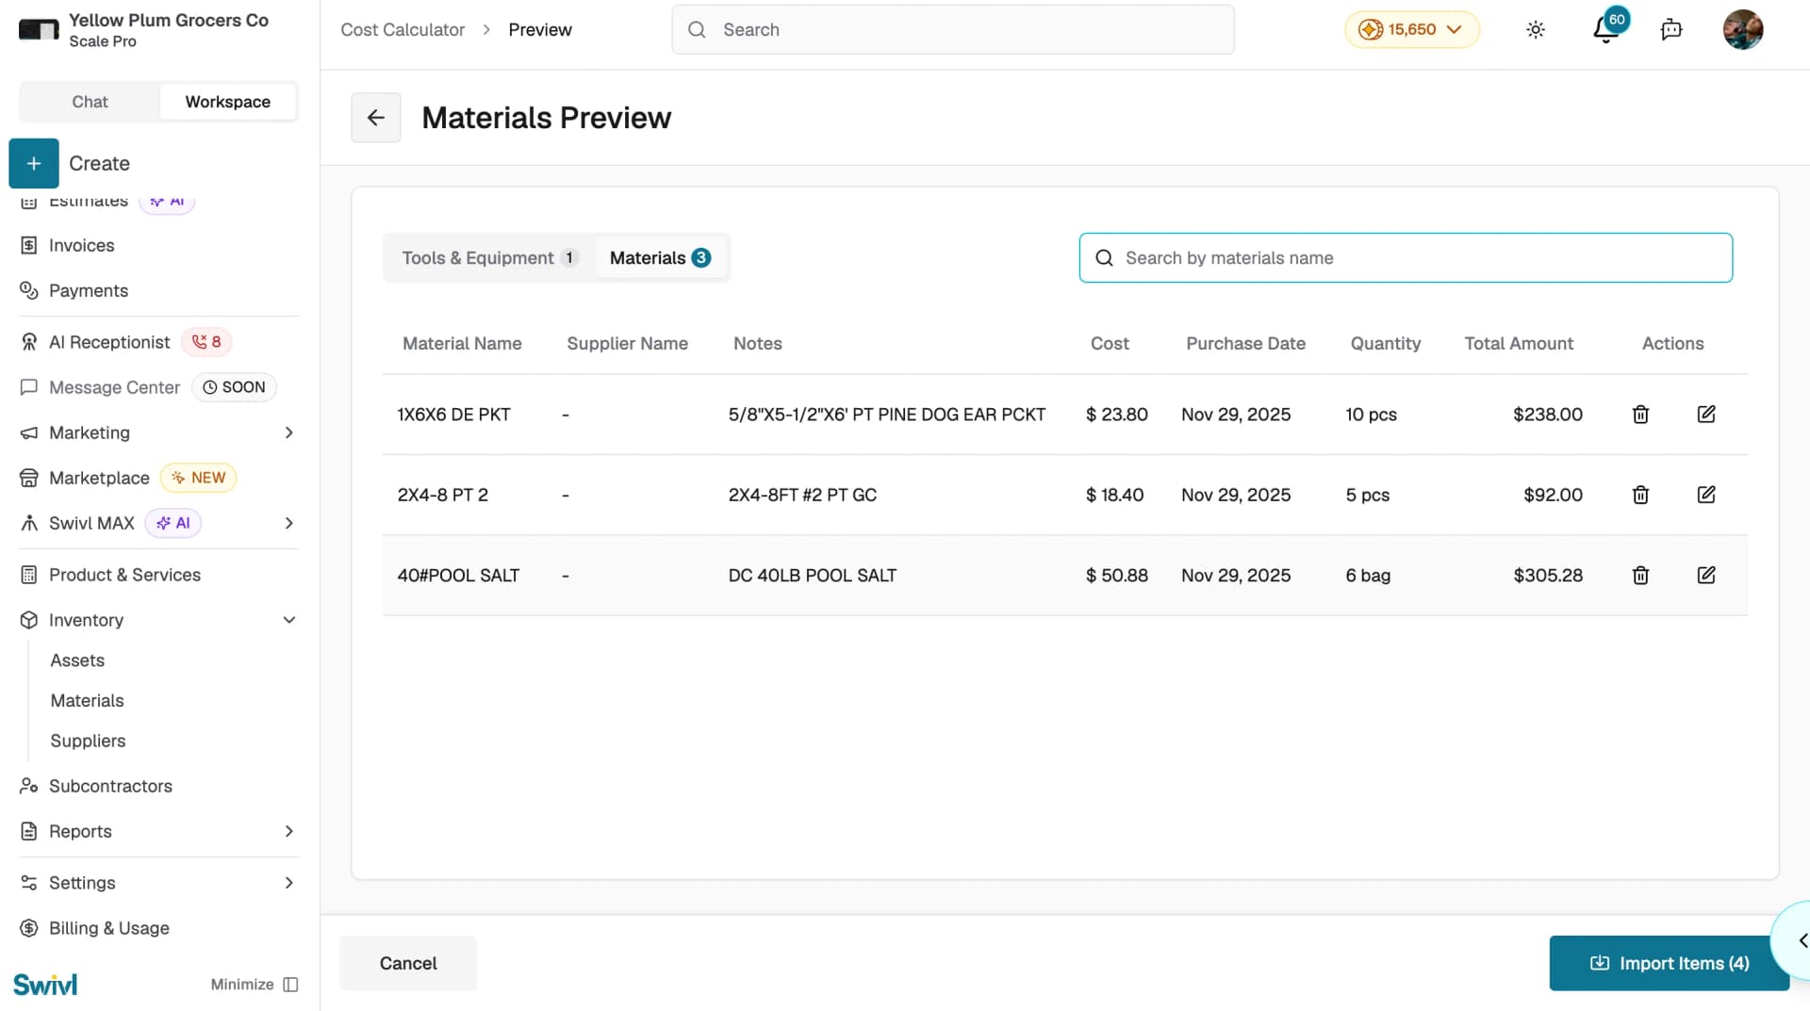
Task: Expand the Marketing submenu
Action: tap(288, 432)
